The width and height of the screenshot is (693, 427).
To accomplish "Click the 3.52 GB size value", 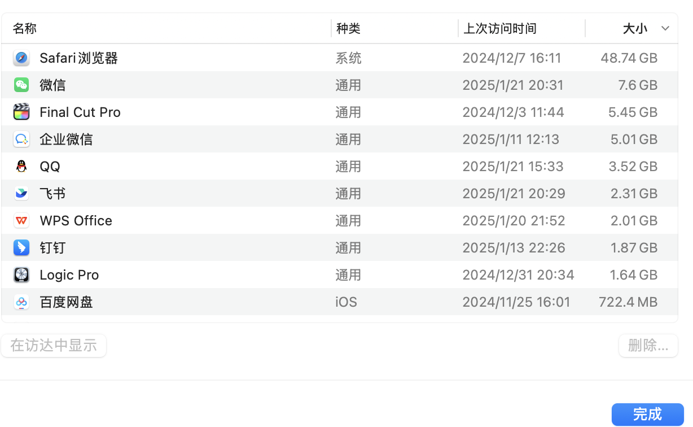I will (633, 167).
